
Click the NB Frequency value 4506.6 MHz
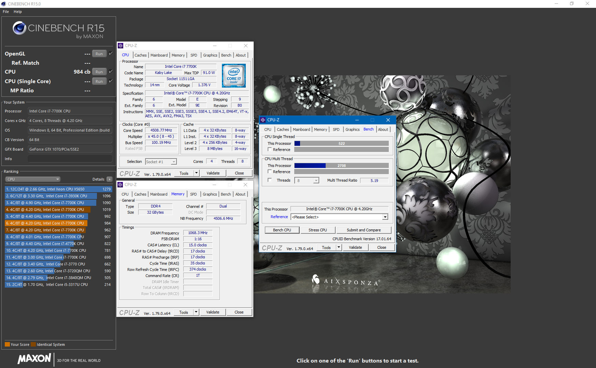pos(223,218)
